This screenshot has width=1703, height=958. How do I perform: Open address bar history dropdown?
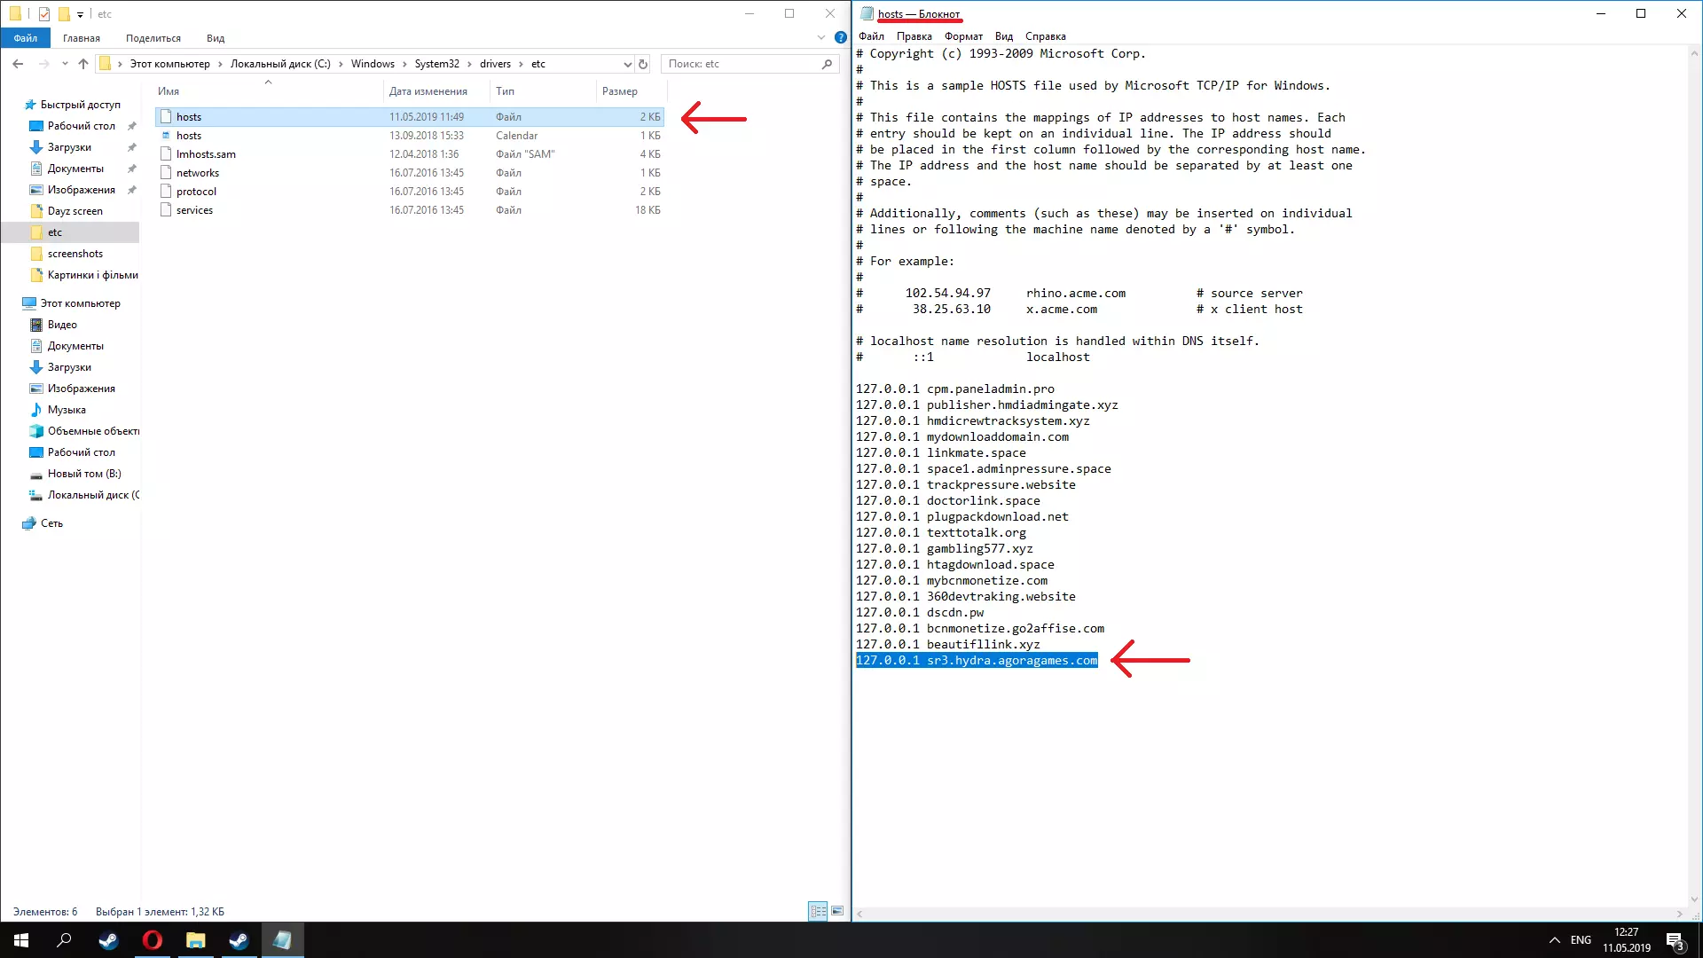pos(627,64)
